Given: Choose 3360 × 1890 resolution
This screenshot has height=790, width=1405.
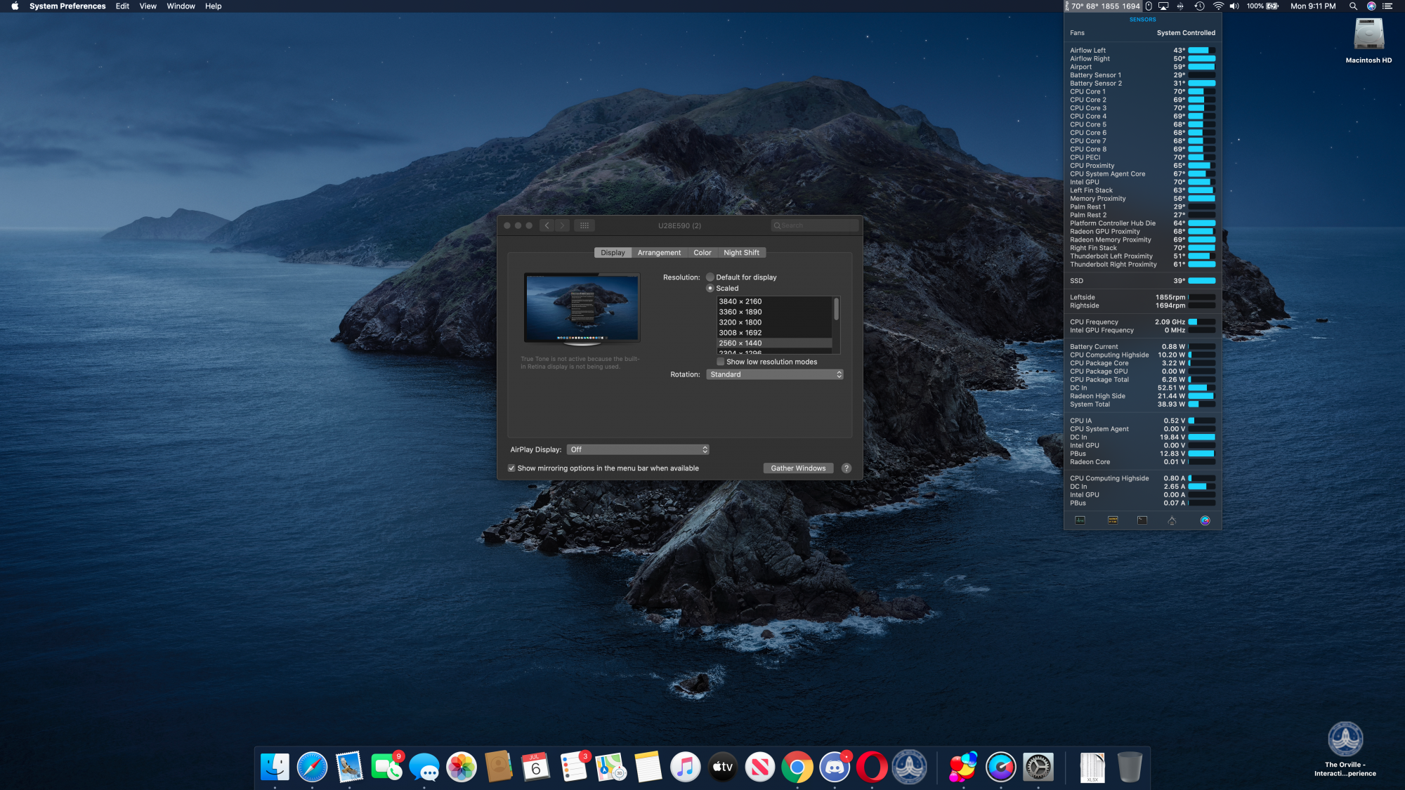Looking at the screenshot, I should 774,312.
